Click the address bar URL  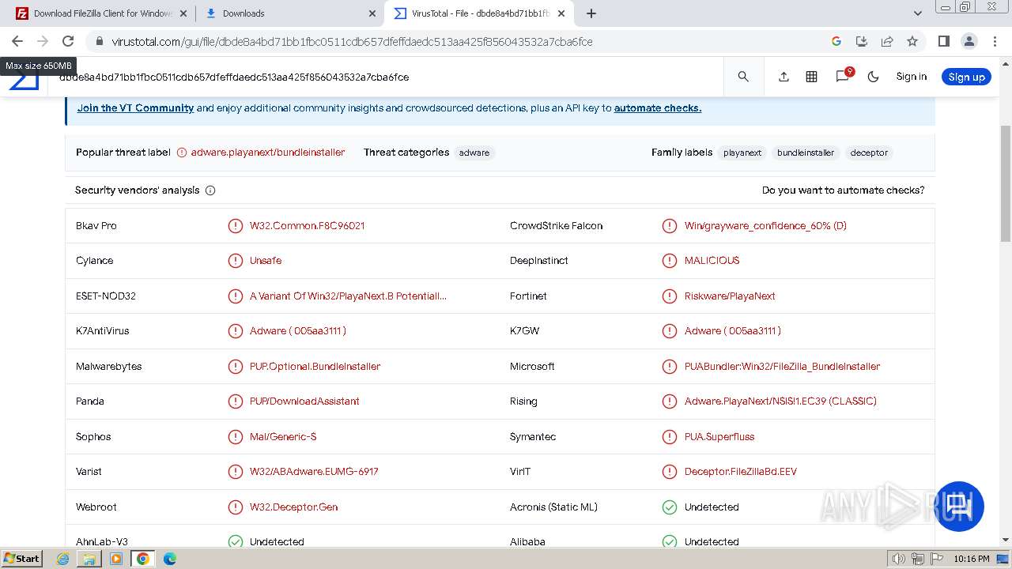pyautogui.click(x=352, y=41)
